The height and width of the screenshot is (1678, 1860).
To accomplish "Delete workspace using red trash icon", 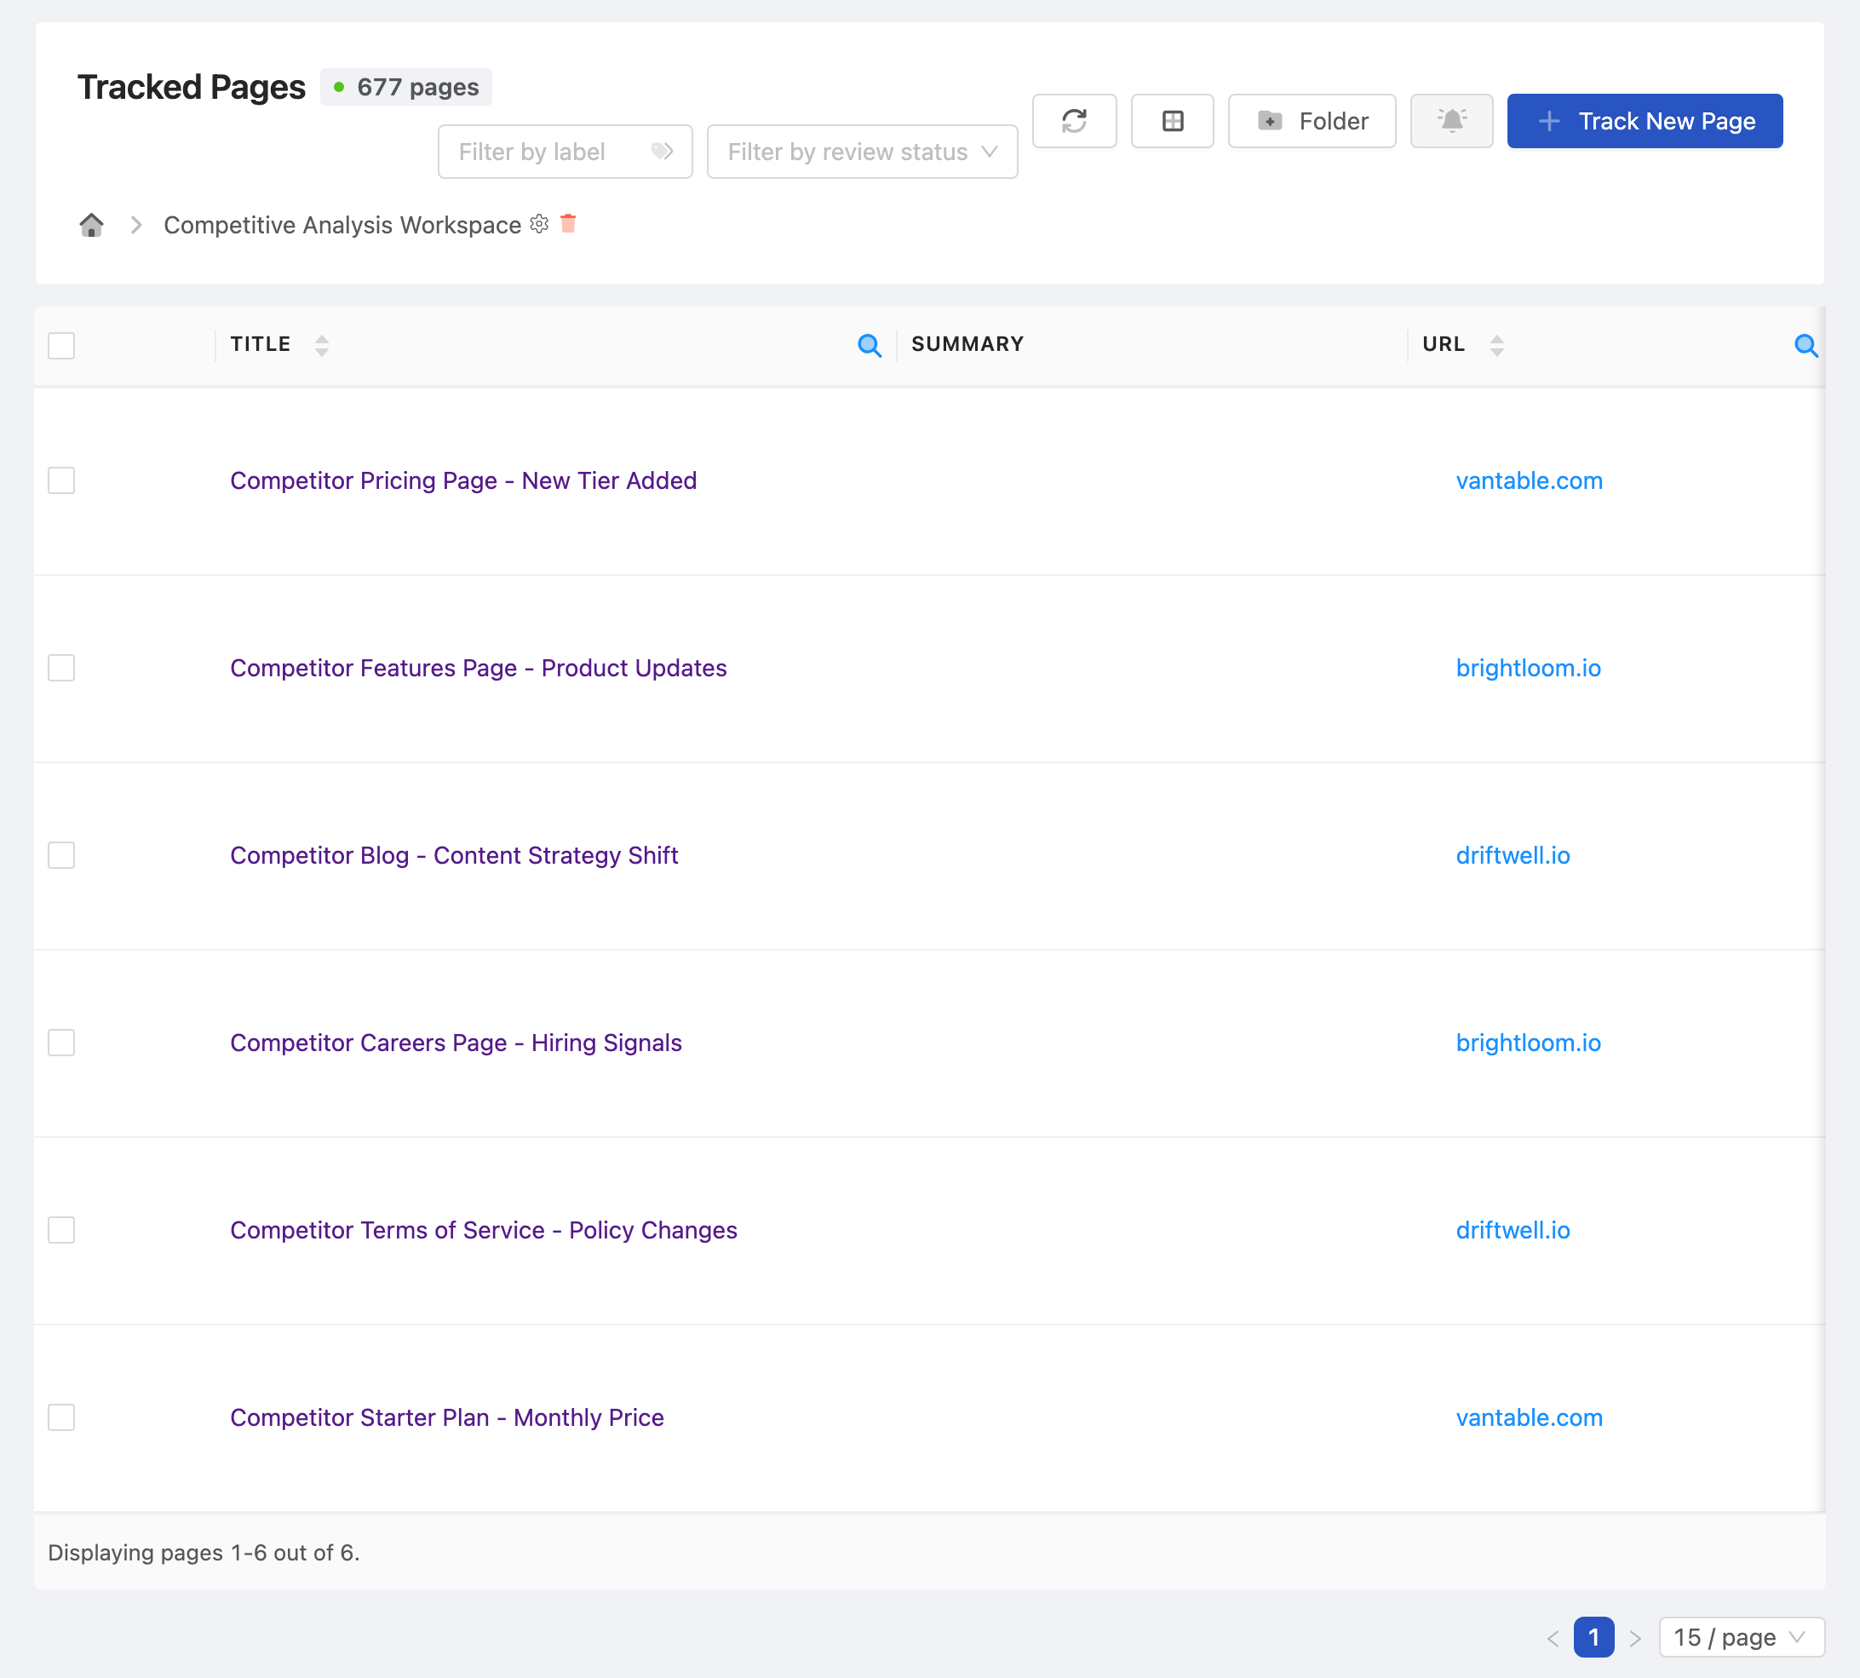I will coord(568,223).
